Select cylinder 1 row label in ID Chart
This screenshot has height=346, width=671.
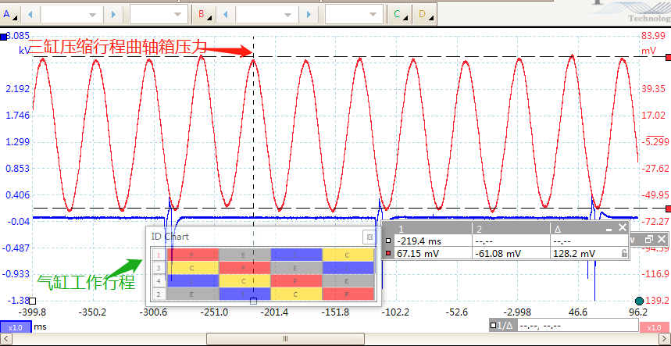coord(159,255)
